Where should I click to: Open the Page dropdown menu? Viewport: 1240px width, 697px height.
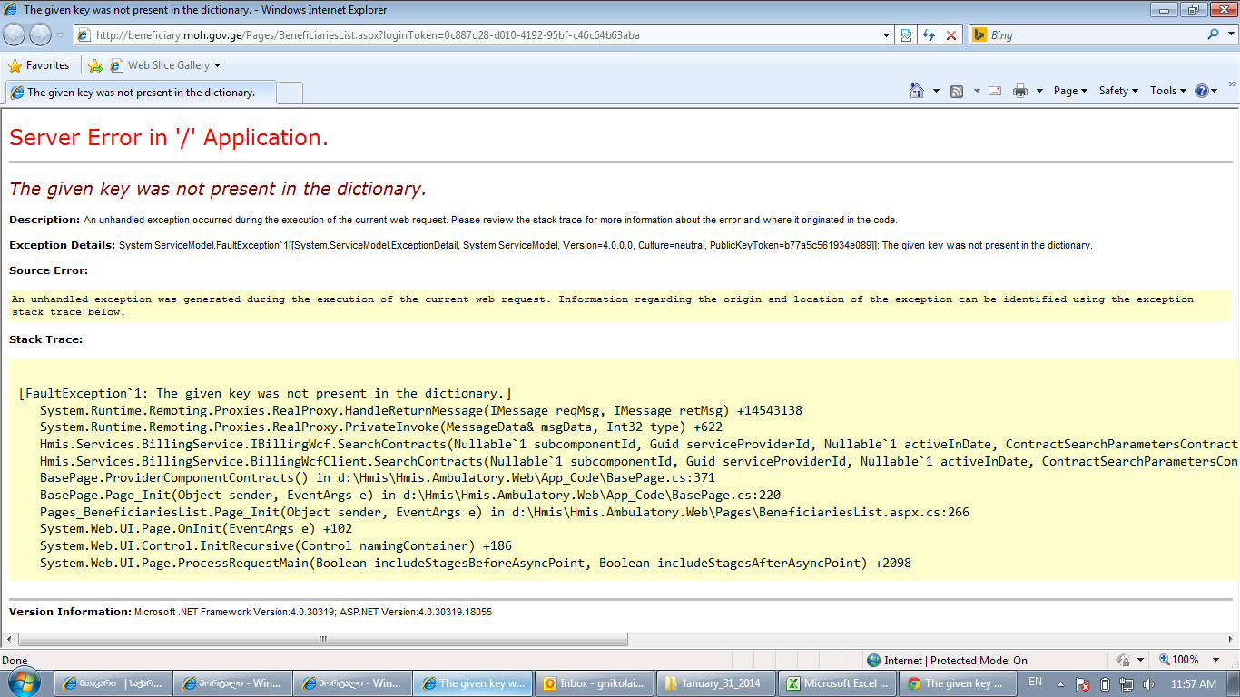click(x=1070, y=91)
